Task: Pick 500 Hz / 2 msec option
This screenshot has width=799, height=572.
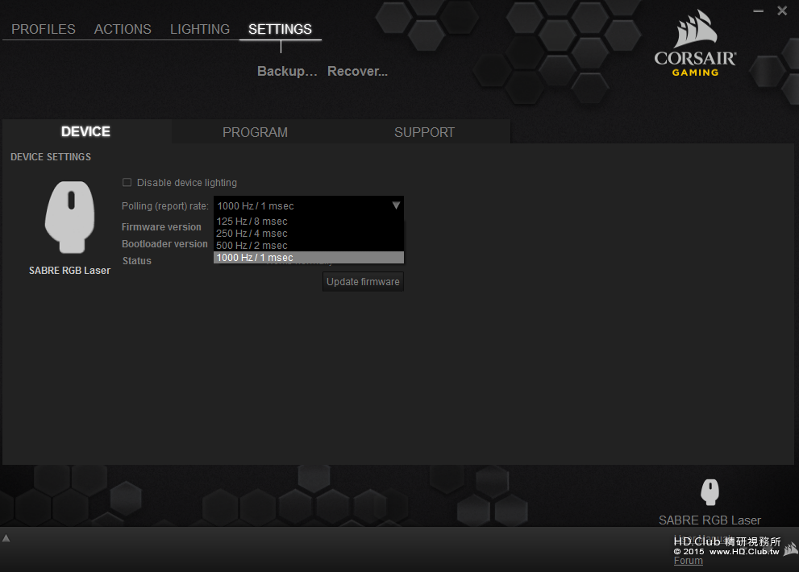Action: 308,246
